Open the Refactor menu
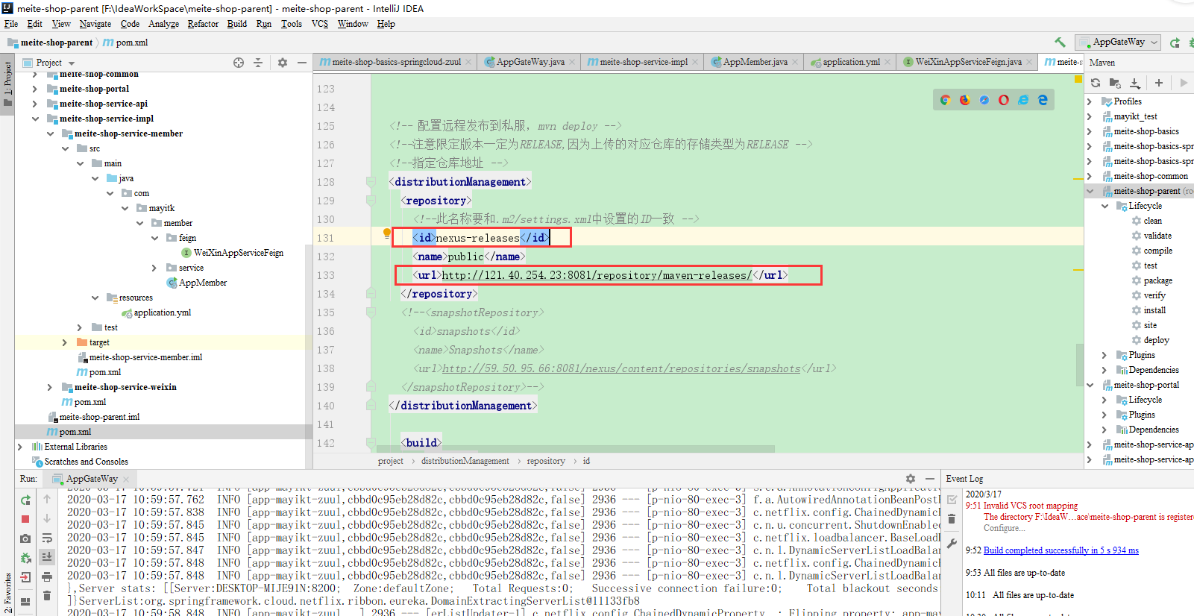1194x616 pixels. [203, 24]
